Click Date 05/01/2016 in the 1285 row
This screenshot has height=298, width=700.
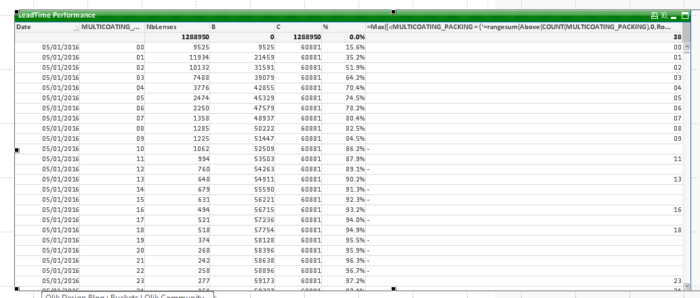(x=61, y=129)
